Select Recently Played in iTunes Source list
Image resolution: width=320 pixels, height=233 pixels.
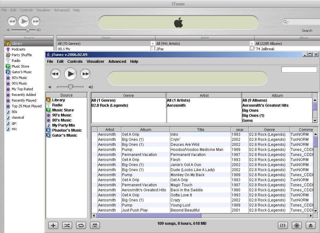click(x=24, y=100)
